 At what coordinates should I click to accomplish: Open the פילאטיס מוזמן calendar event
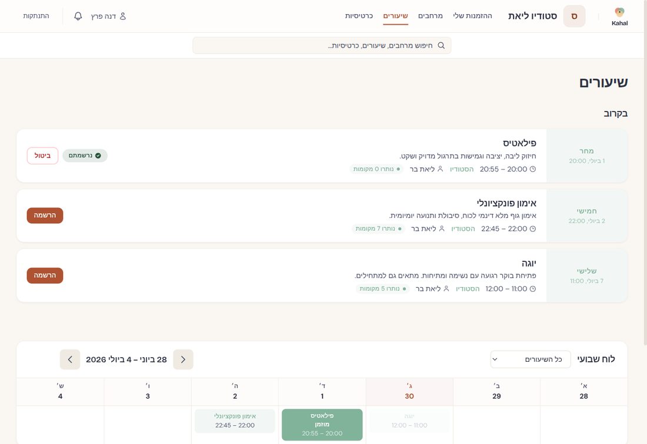tap(322, 425)
